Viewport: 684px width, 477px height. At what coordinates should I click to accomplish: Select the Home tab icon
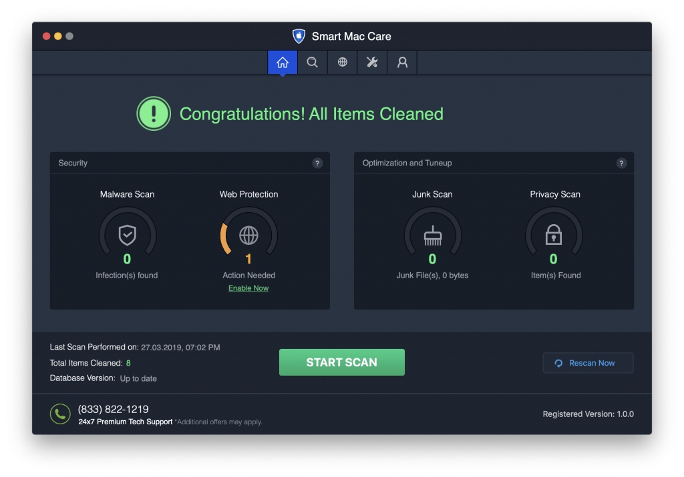pos(282,62)
